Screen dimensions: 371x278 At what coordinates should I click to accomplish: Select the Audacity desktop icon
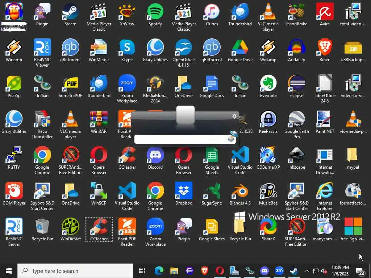pos(296,51)
